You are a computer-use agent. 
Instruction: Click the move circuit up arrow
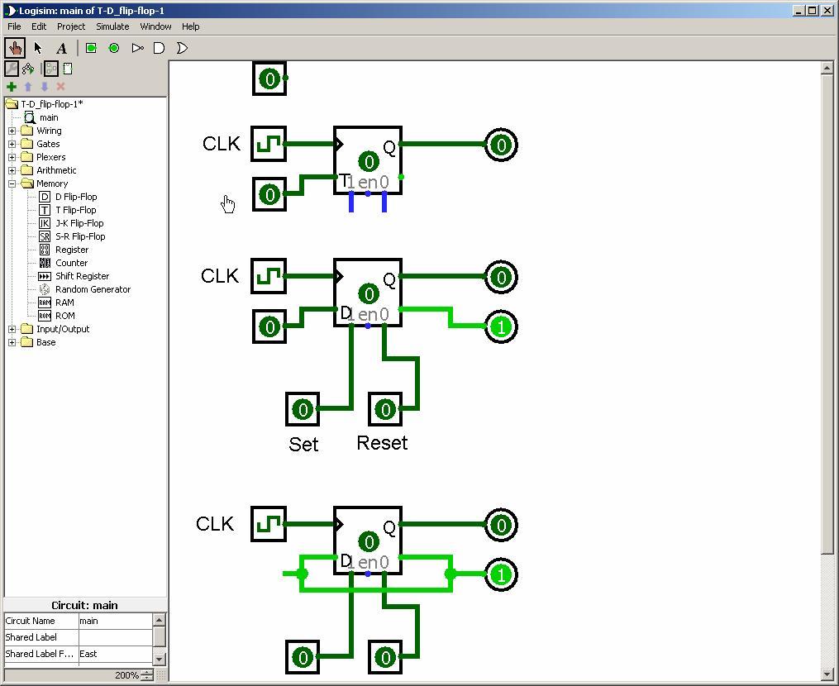coord(28,87)
